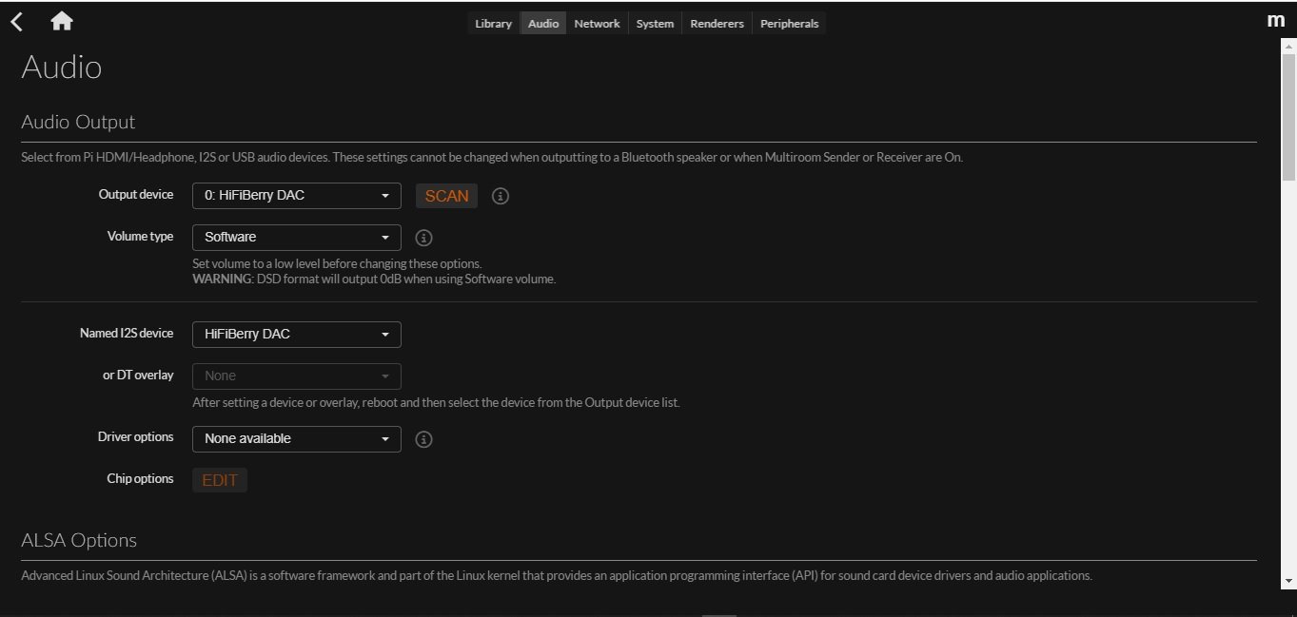Show info icon for Volume type

(x=424, y=238)
